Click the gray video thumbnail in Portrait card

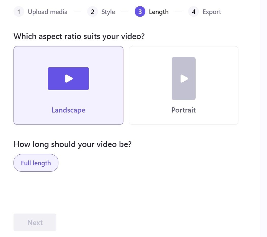pos(183,79)
